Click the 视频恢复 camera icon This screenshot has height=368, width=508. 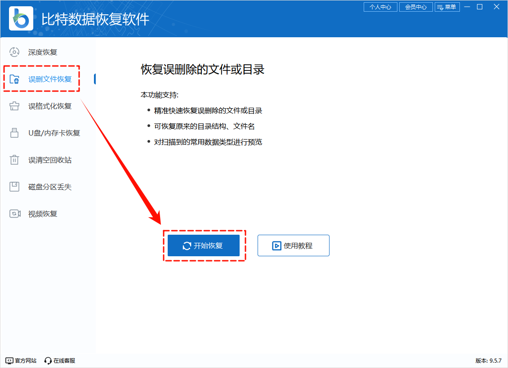(x=15, y=214)
